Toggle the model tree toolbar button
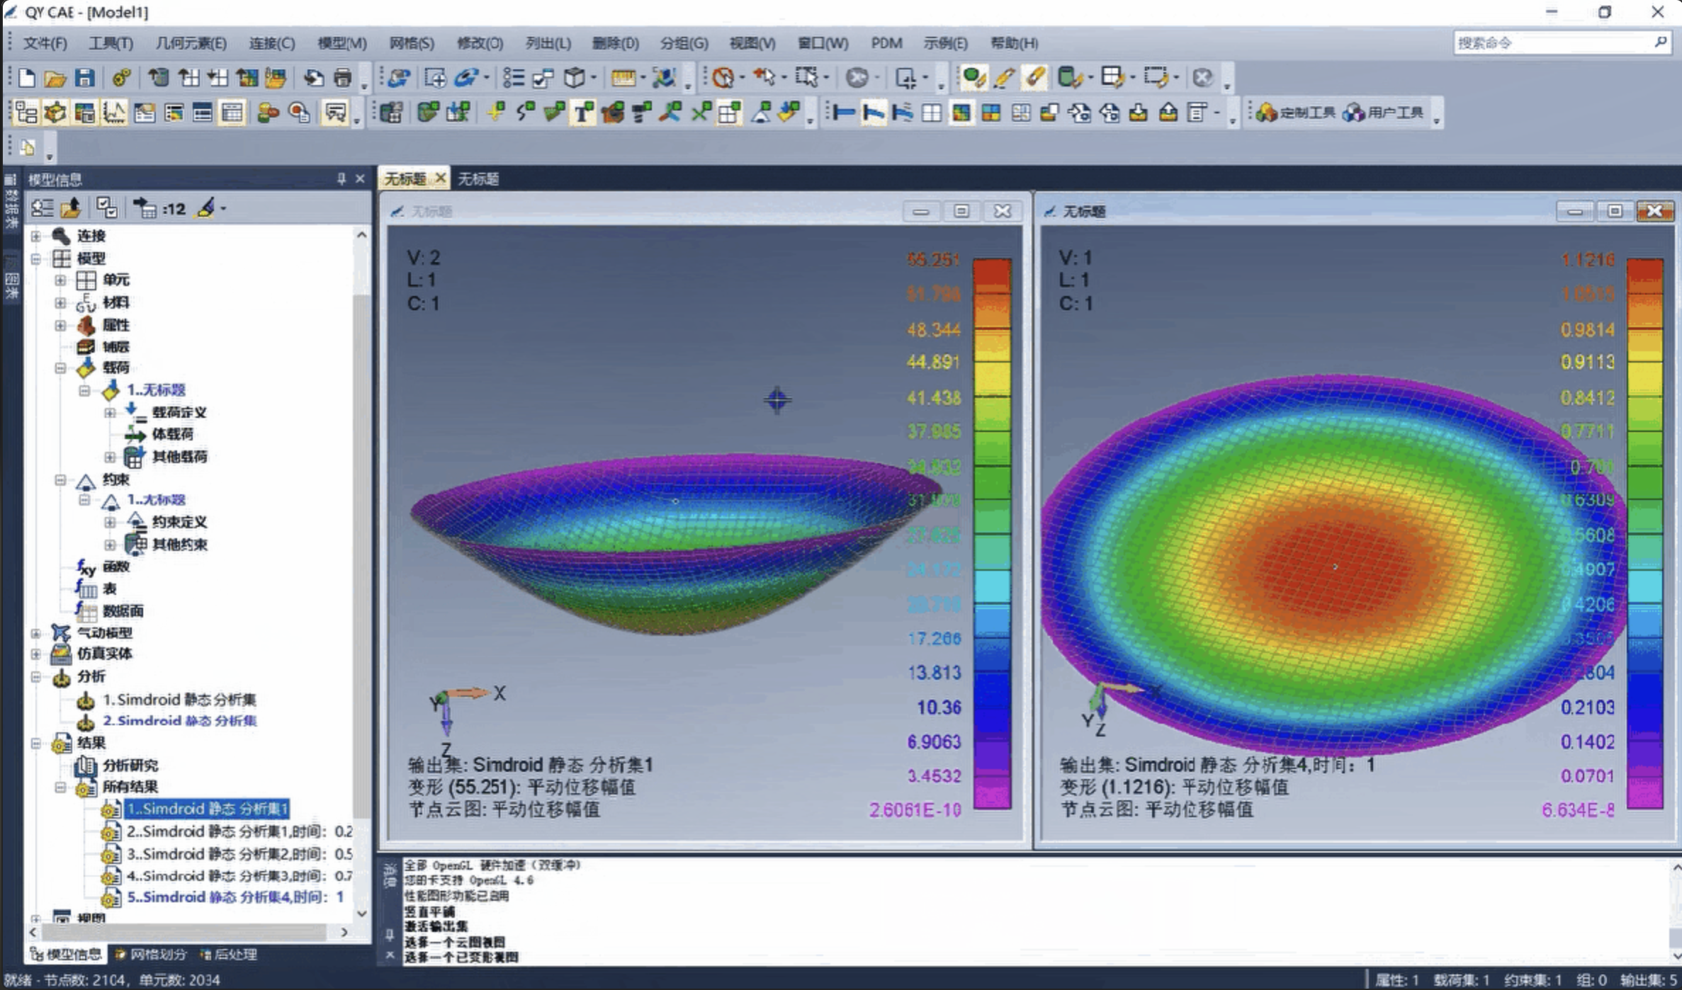 click(x=26, y=113)
